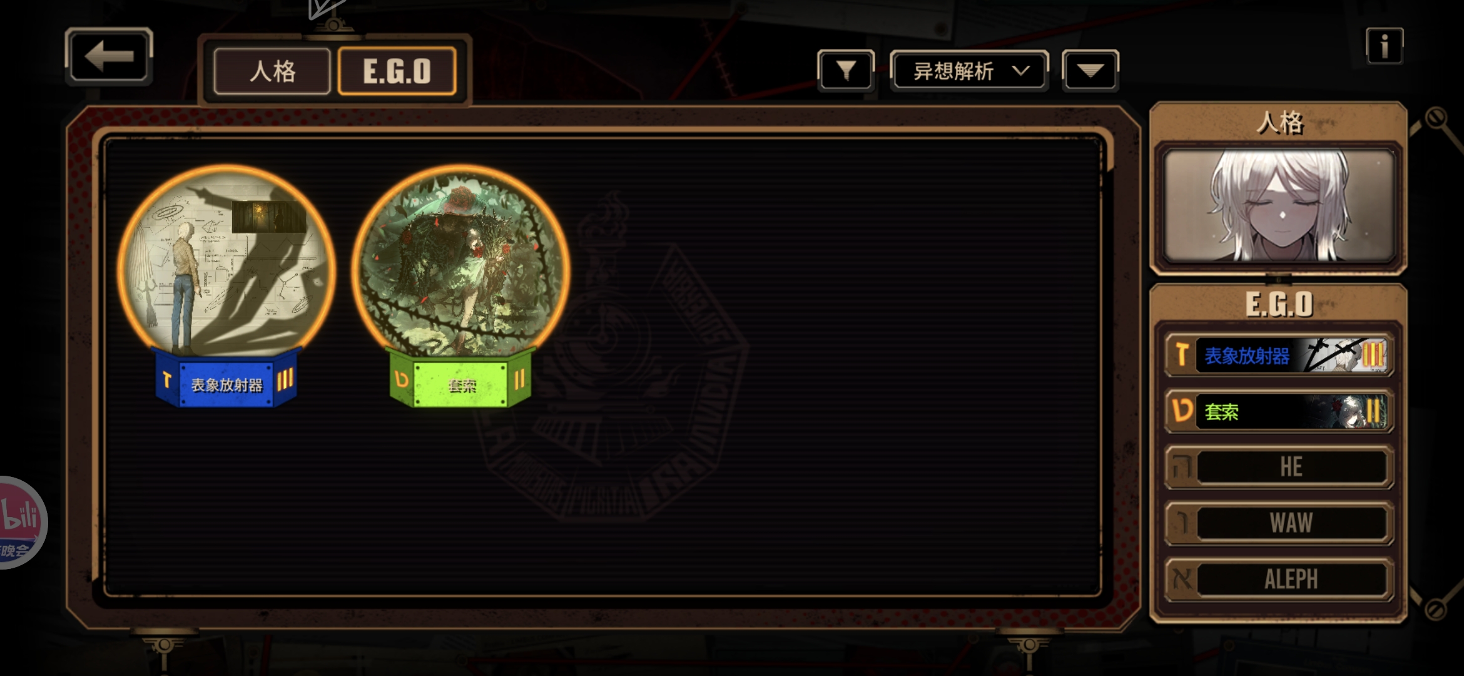Expand the 异想解析 sort dropdown
This screenshot has height=676, width=1464.
coord(968,71)
